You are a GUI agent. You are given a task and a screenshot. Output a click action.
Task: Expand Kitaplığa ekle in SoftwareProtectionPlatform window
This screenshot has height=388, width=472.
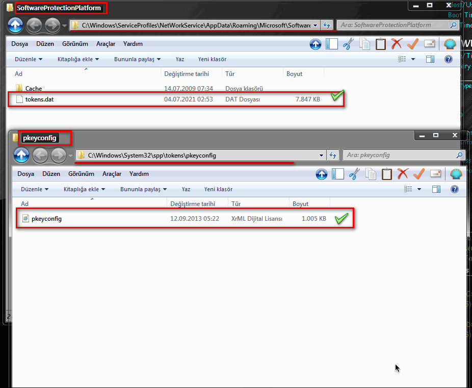78,59
